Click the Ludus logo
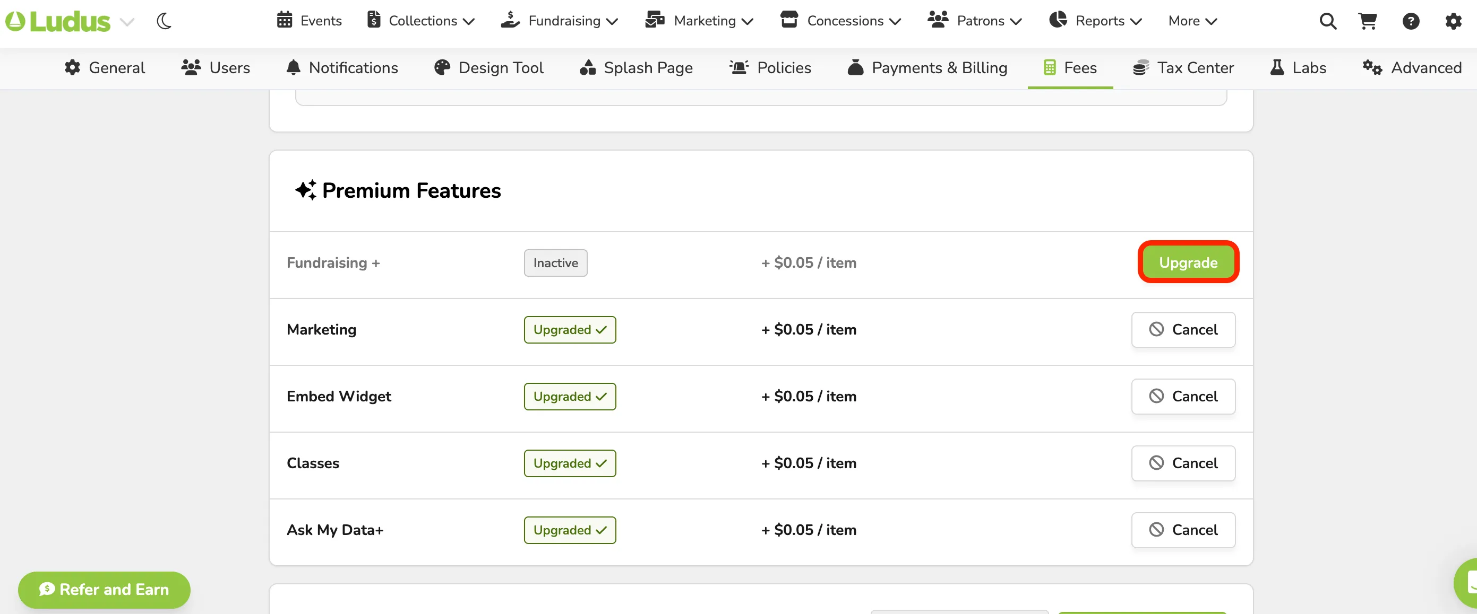 pyautogui.click(x=57, y=21)
